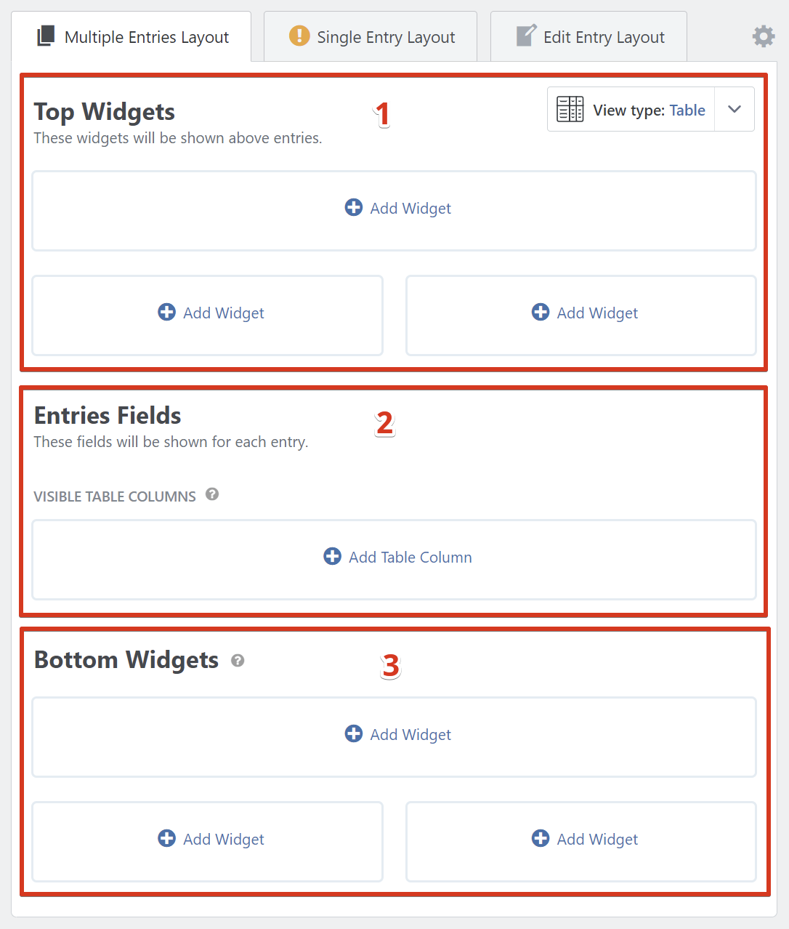This screenshot has width=789, height=929.
Task: Click the help icon next to Bottom Widgets
Action: coord(238,661)
